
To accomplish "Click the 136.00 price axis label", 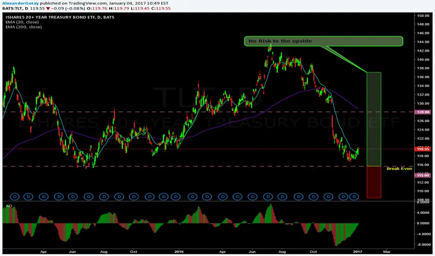I will coord(423,77).
